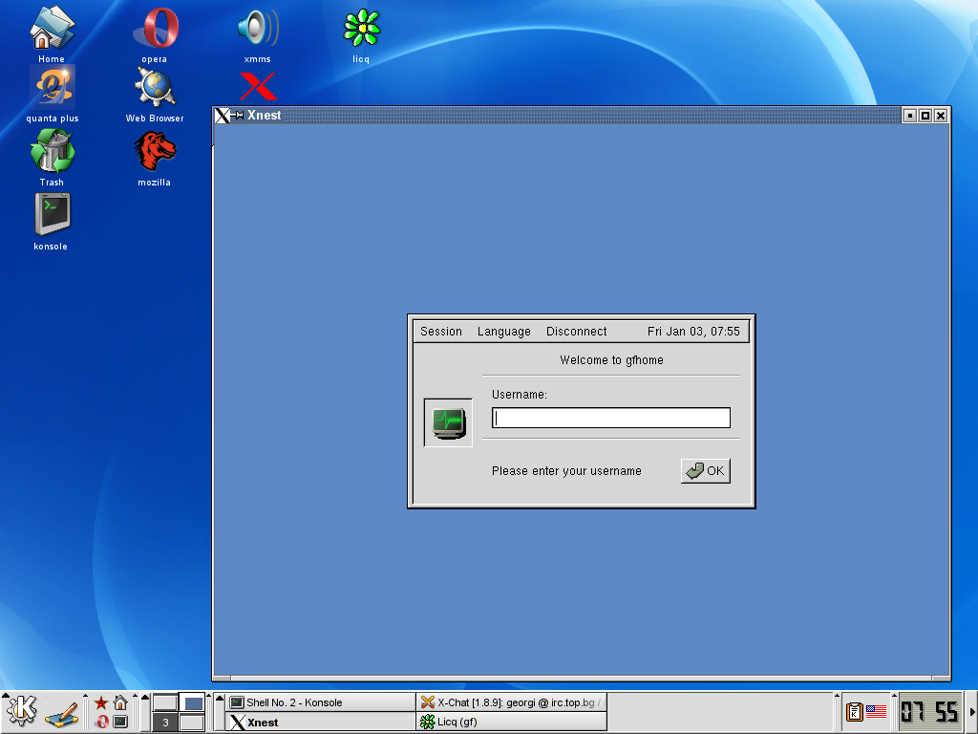Open the small terminal icon in panel
The height and width of the screenshot is (734, 978).
(120, 722)
